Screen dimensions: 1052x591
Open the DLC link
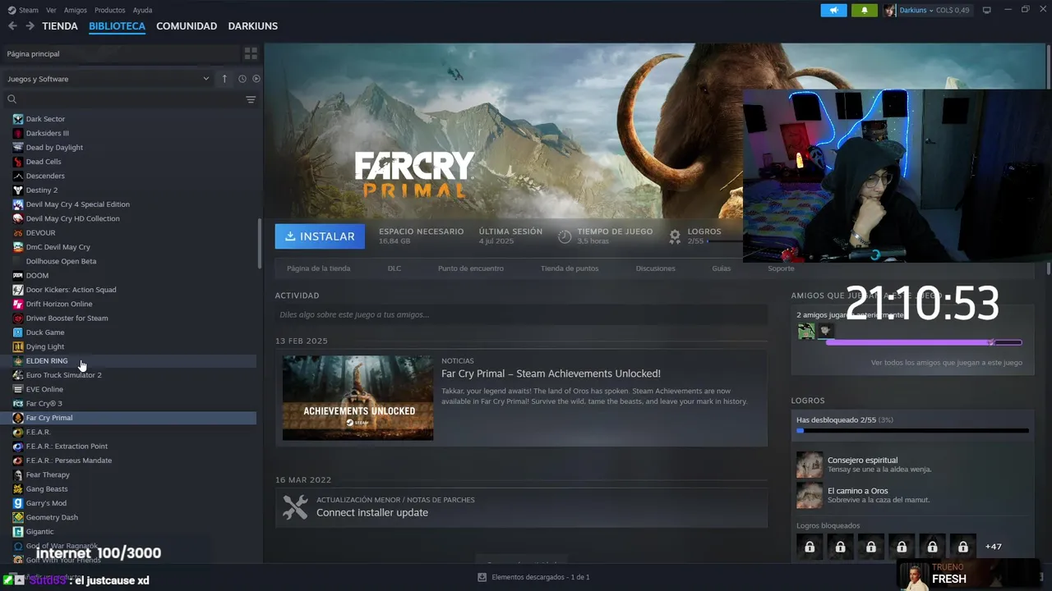(394, 268)
